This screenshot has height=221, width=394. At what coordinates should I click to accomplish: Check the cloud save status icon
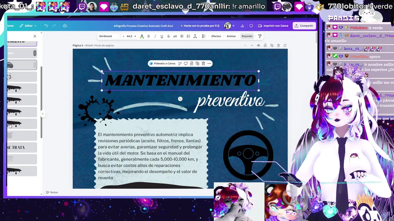tap(65, 26)
